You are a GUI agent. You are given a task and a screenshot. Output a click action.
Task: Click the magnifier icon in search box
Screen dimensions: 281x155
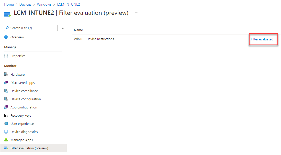point(7,28)
